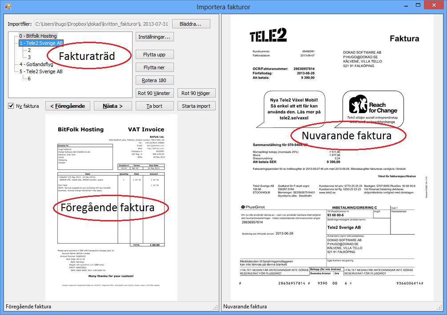Click 'Föregående faktura' status bar text

[x=28, y=307]
